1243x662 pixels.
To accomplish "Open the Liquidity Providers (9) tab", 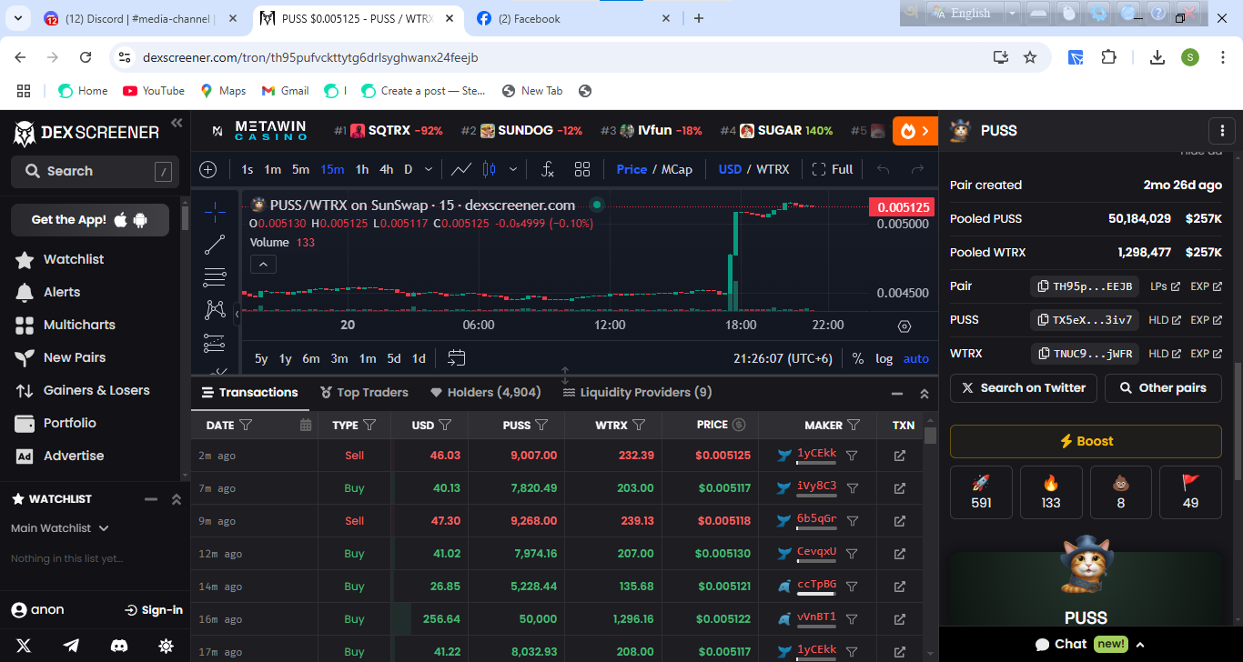I will pos(637,393).
